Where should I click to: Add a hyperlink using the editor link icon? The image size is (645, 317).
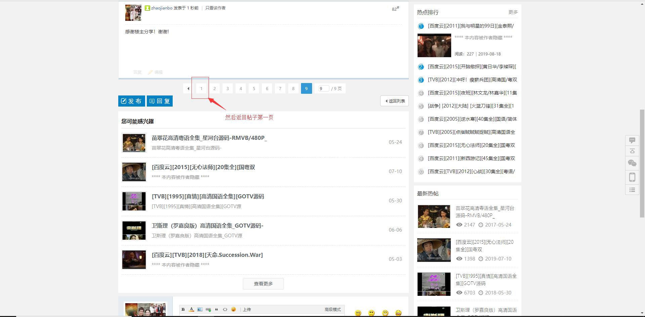208,309
